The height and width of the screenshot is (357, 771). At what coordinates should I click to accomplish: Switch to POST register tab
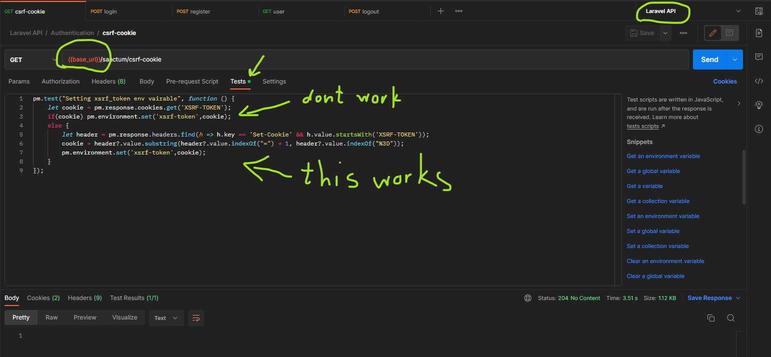(x=215, y=11)
